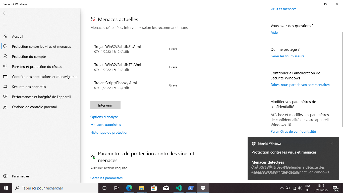The image size is (343, 193).
Task: Click the Contrôle des applications window icon
Action: (5, 77)
